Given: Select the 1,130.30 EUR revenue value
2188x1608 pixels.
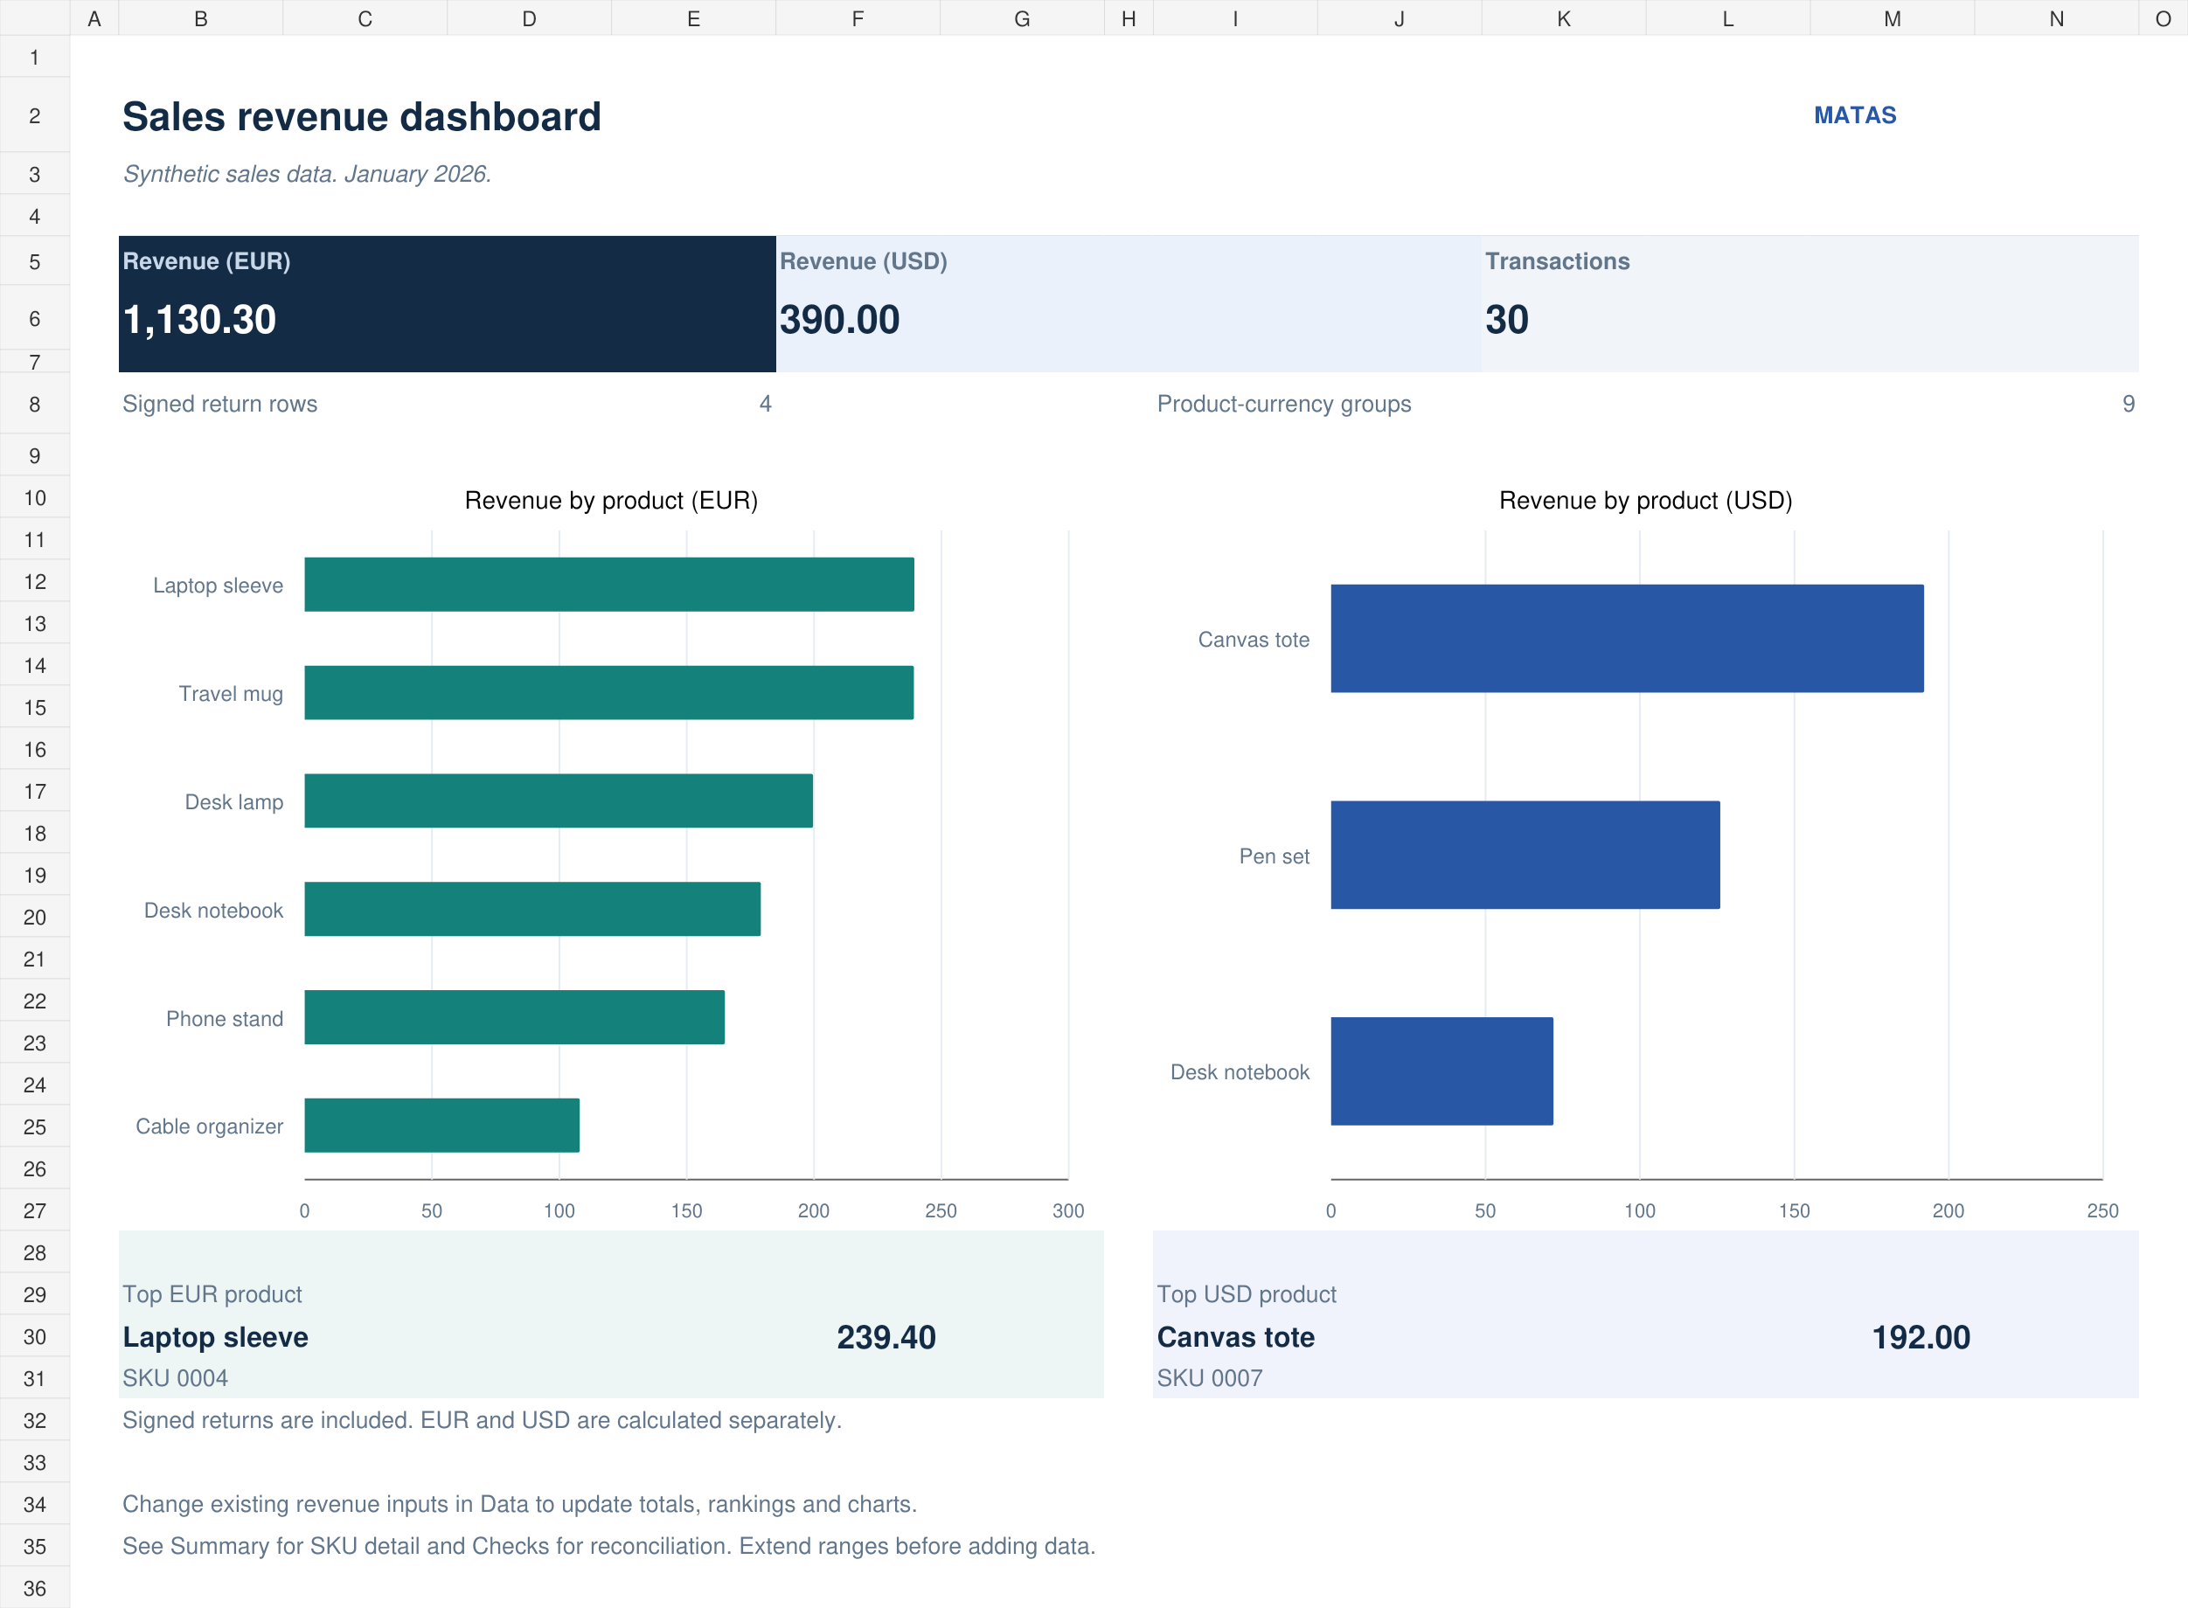Looking at the screenshot, I should coord(199,319).
